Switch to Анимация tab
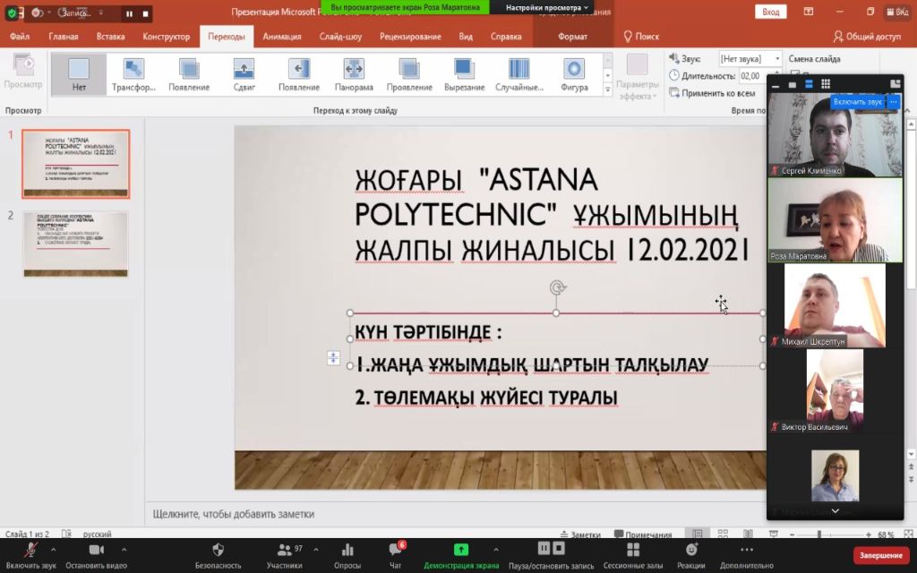This screenshot has height=573, width=917. pos(282,36)
